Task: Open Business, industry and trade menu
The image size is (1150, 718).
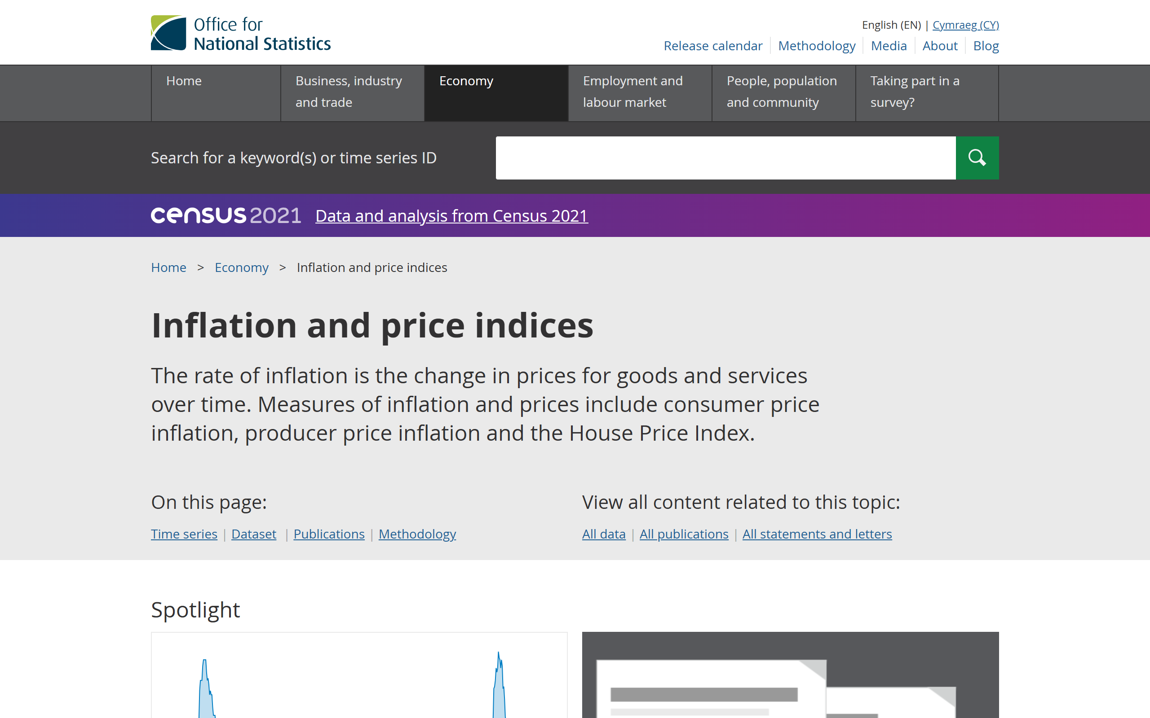Action: 352,93
